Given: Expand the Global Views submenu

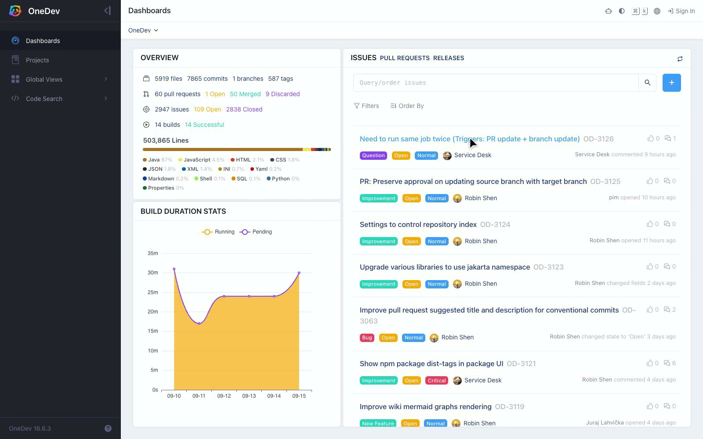Looking at the screenshot, I should tap(60, 79).
